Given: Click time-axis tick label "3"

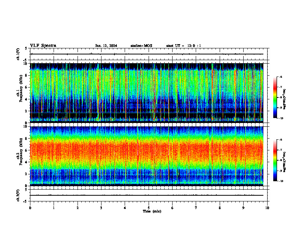Looking at the screenshot, I should [101, 208].
